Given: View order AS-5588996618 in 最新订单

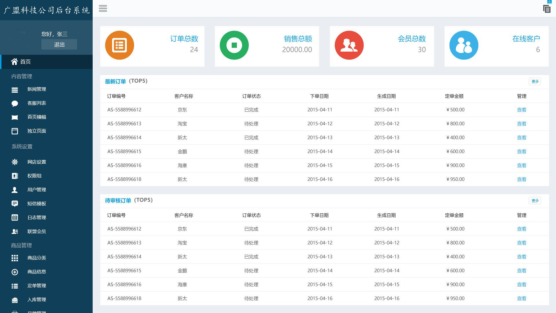Looking at the screenshot, I should point(522,179).
